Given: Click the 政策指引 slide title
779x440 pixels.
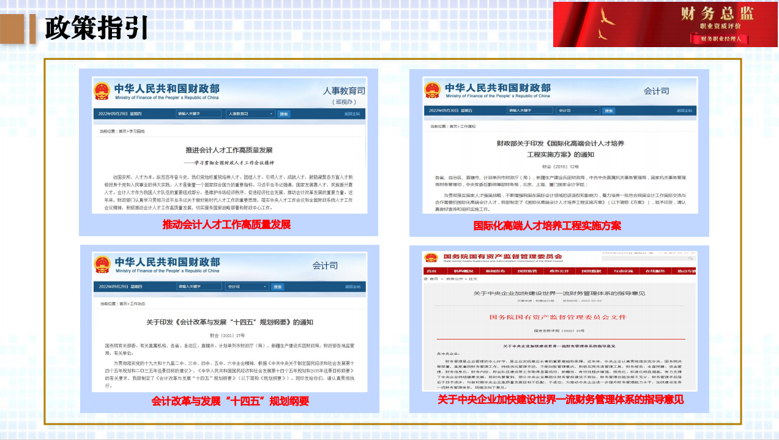Looking at the screenshot, I should tap(97, 28).
